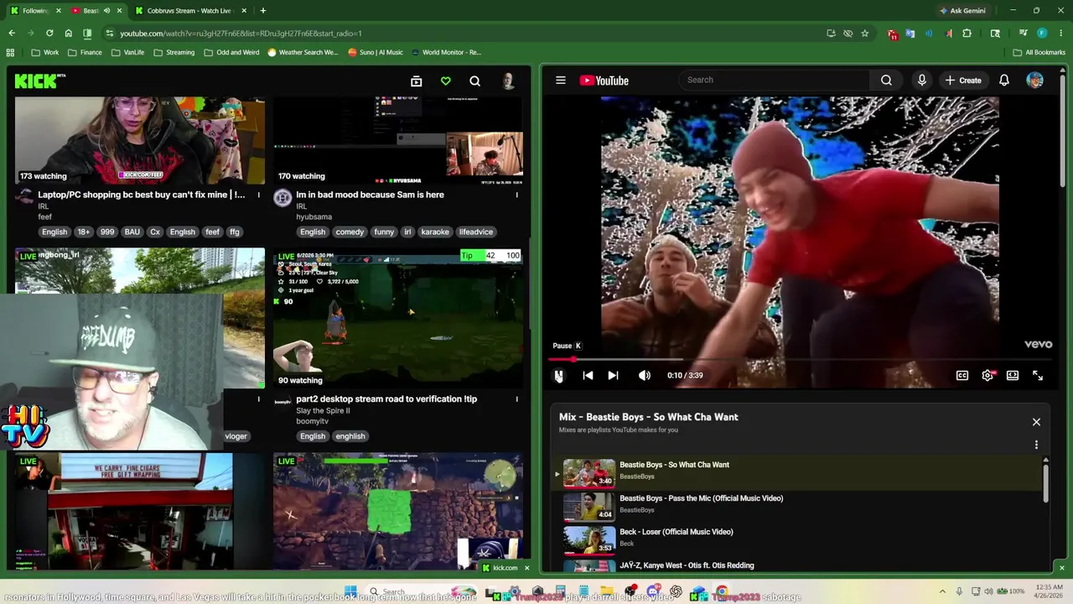Select the karaoke tag on hyubsama stream
1073x604 pixels.
[435, 232]
